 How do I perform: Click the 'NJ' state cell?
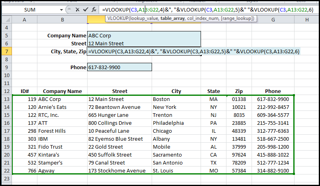pos(213,115)
